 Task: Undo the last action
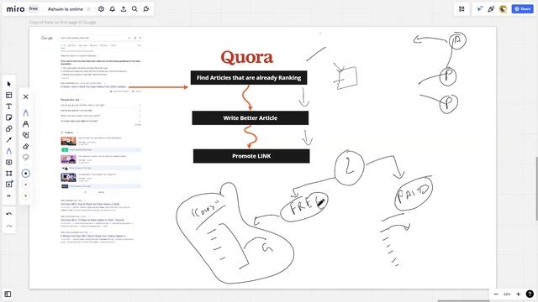coord(9,214)
